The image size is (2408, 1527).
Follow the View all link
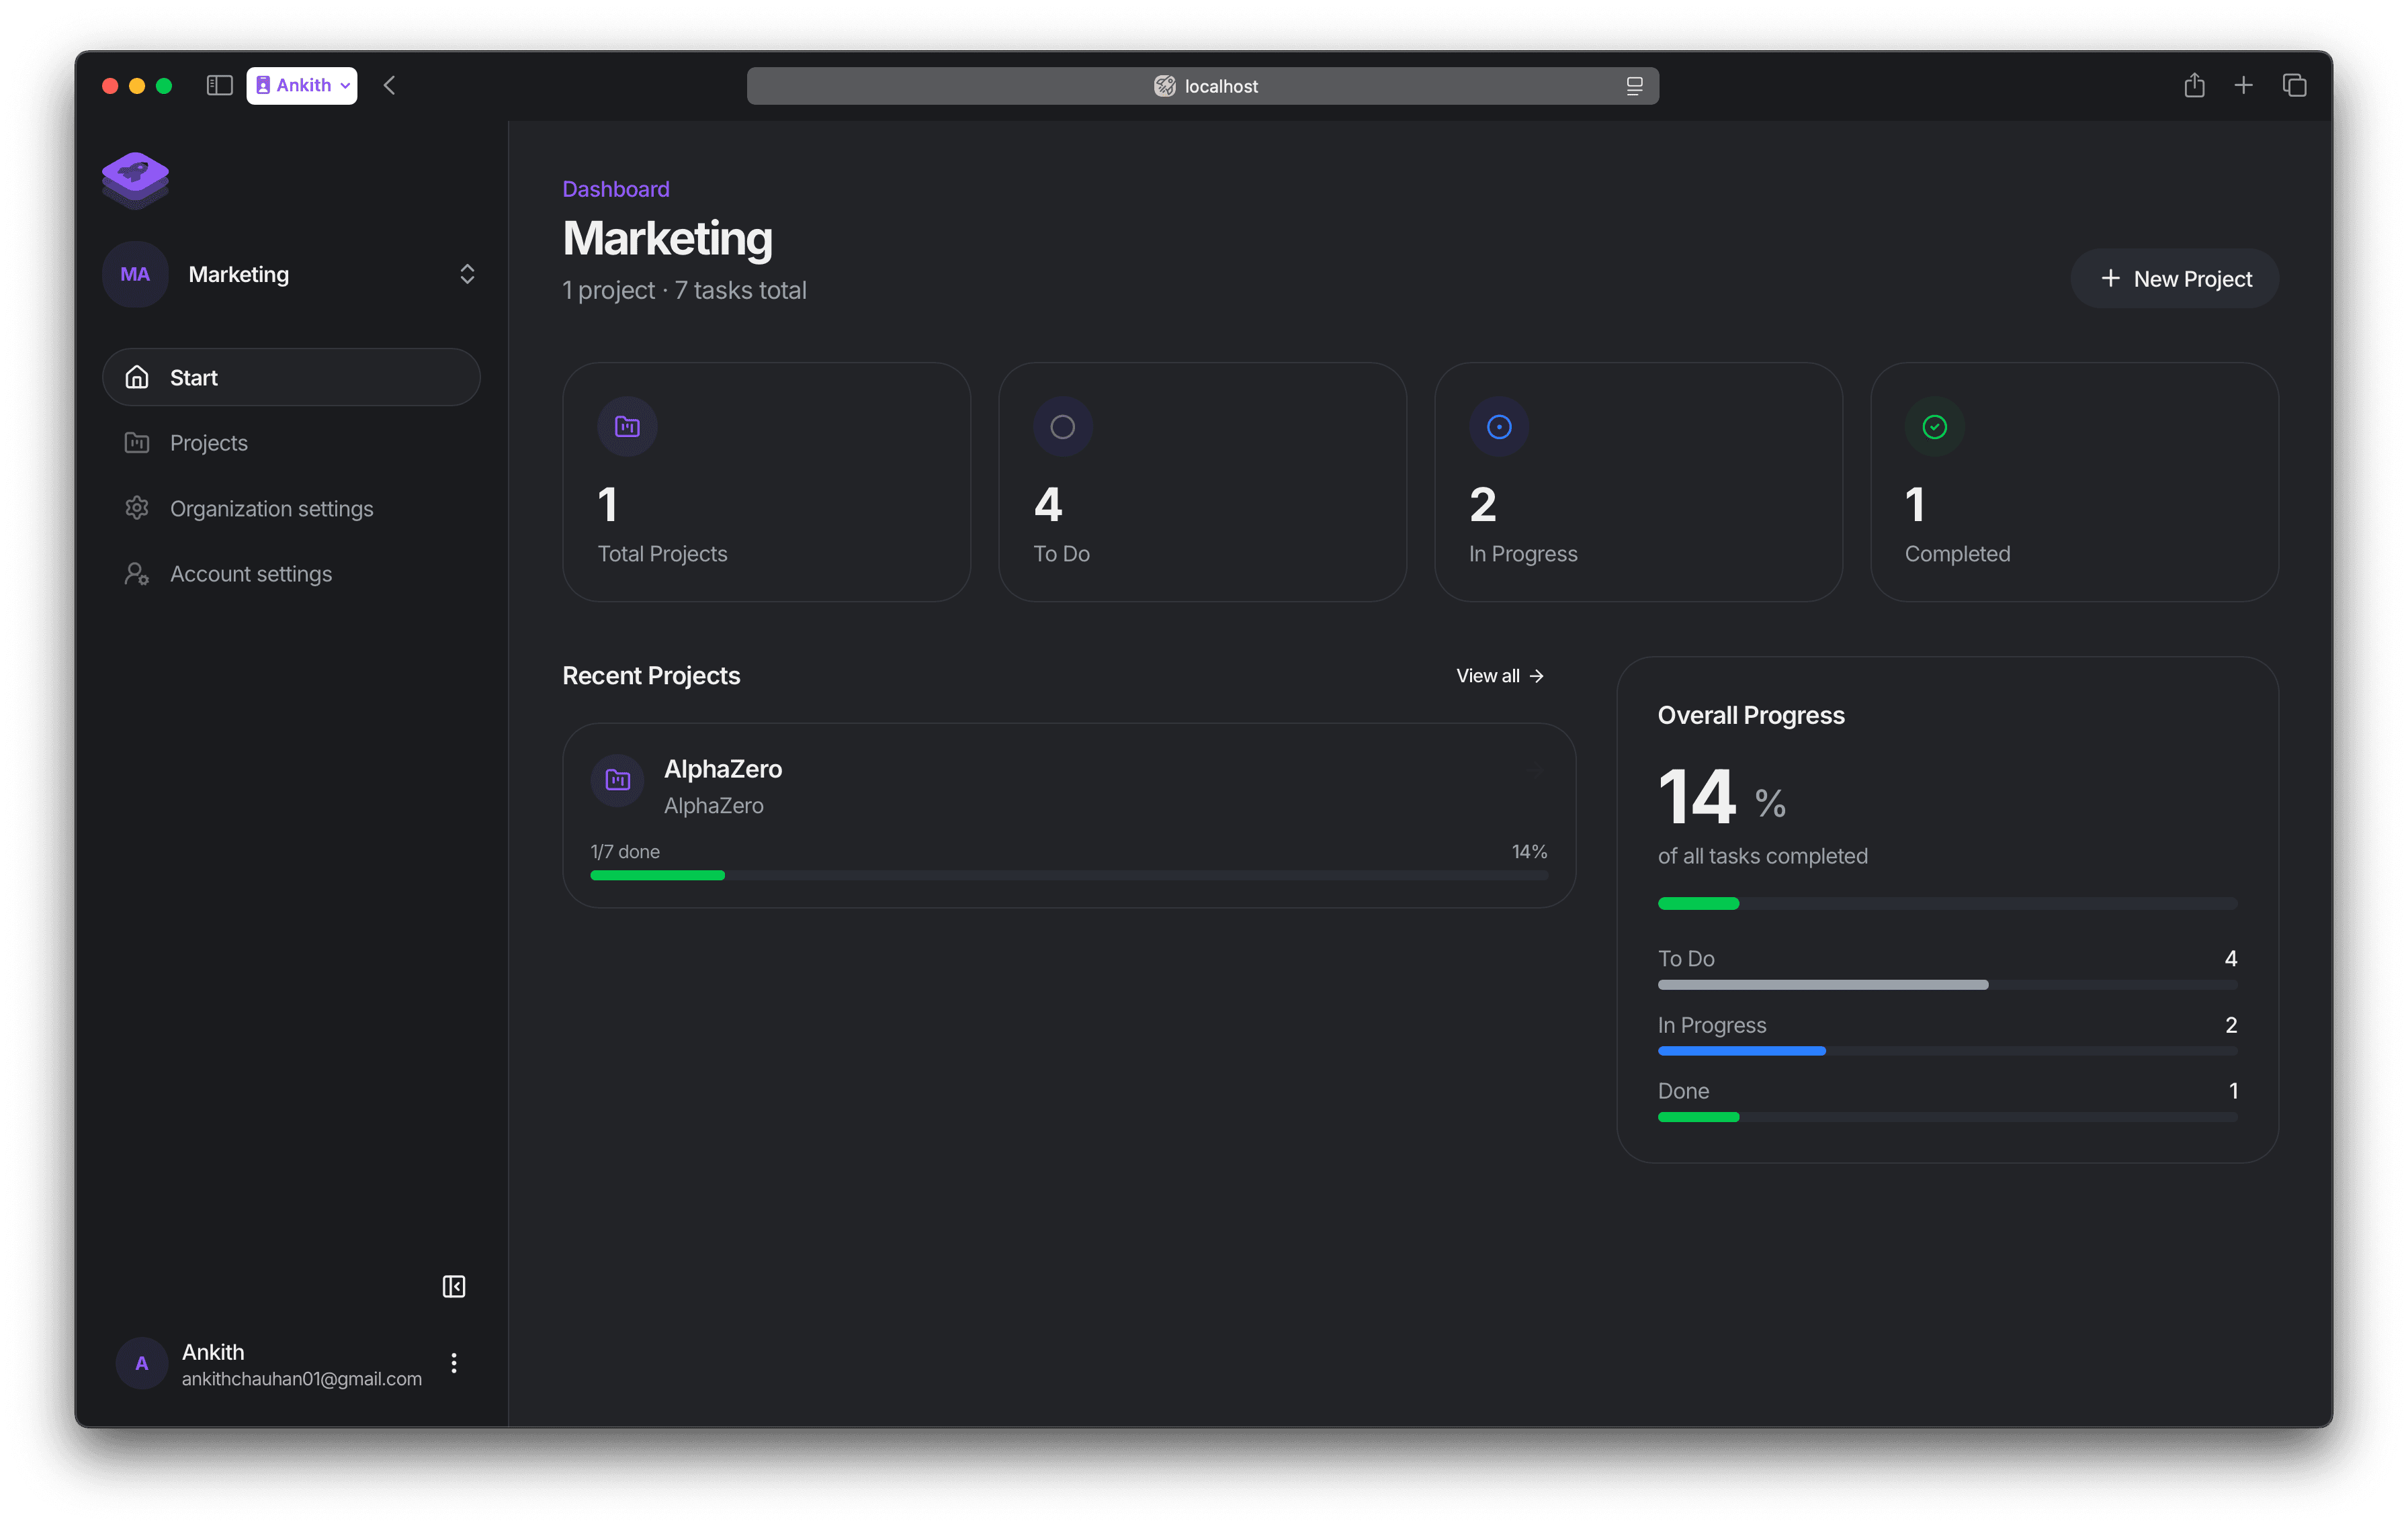click(1499, 676)
